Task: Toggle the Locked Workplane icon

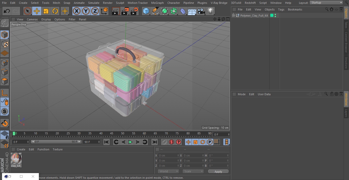Action: 5,135
